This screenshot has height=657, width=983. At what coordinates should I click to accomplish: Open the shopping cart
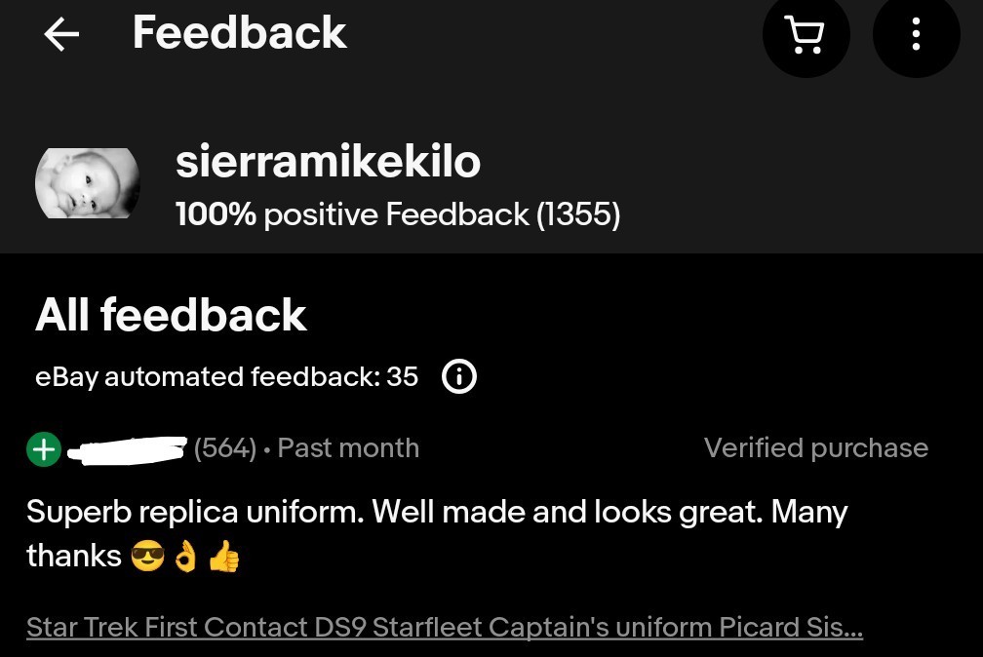click(x=806, y=36)
